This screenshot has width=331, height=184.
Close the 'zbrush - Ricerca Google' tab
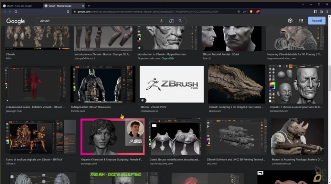coord(83,6)
